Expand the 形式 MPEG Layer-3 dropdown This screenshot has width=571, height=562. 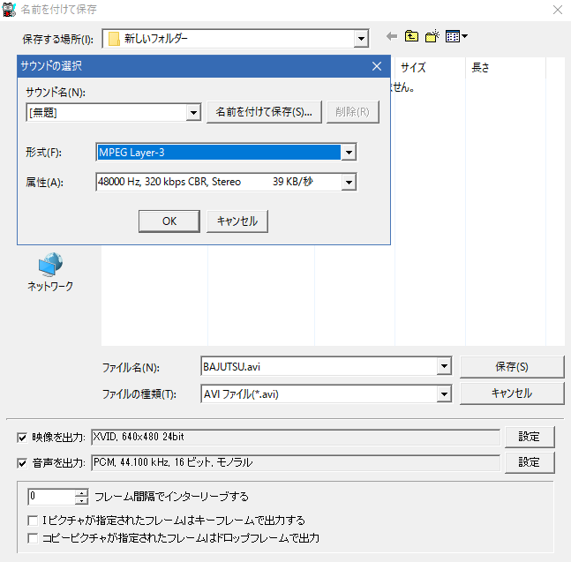tap(349, 153)
